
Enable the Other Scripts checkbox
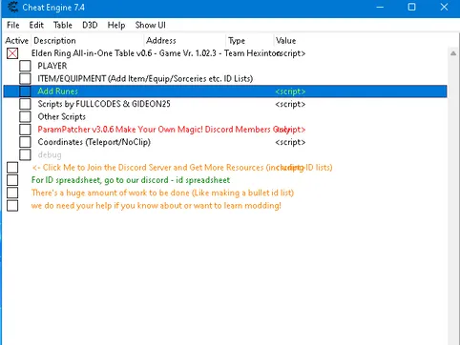25,116
